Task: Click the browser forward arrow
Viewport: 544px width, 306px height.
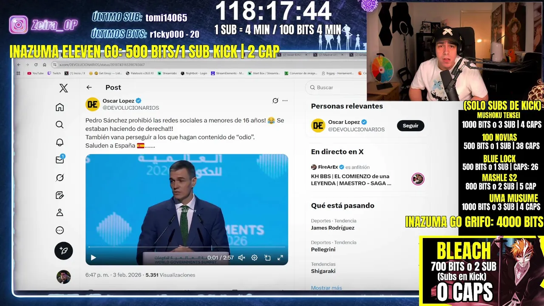Action: pyautogui.click(x=27, y=65)
